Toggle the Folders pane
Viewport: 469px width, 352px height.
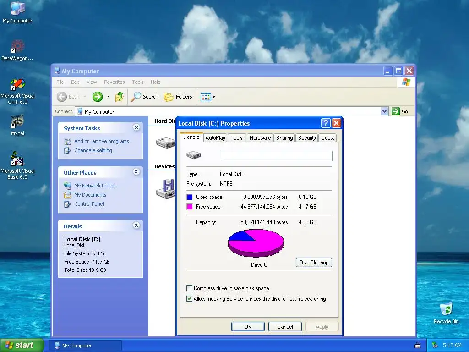tap(178, 97)
